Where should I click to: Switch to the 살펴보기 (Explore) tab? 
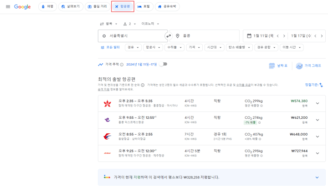(71, 7)
